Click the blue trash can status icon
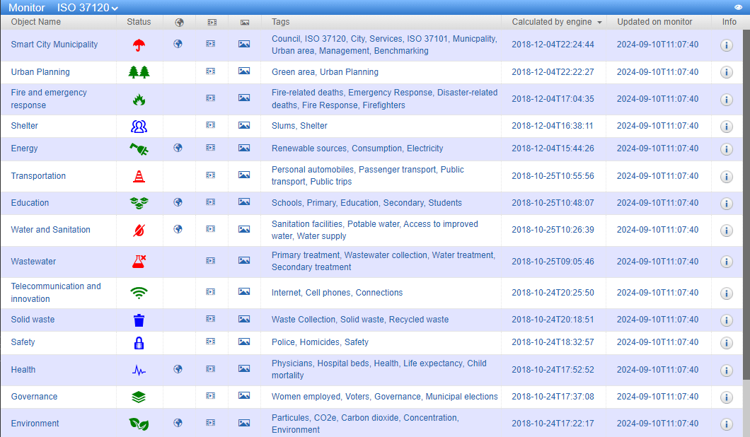Screen dimensions: 750x437 click(139, 320)
